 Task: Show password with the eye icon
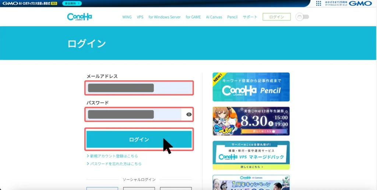(189, 115)
